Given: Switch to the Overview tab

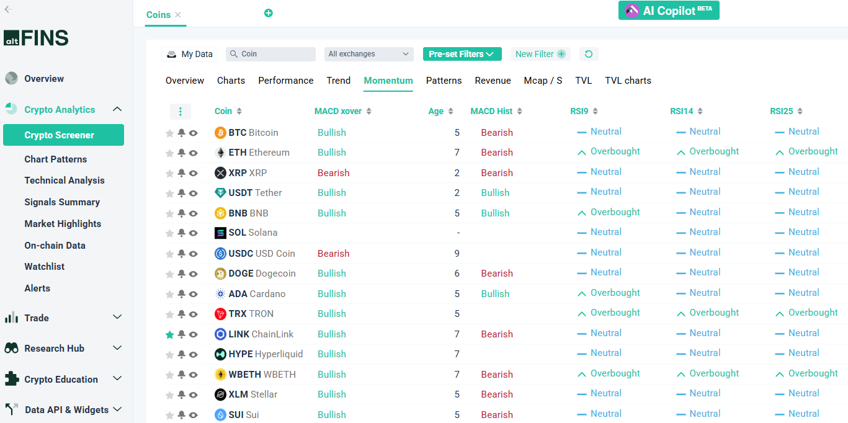Looking at the screenshot, I should pos(185,81).
